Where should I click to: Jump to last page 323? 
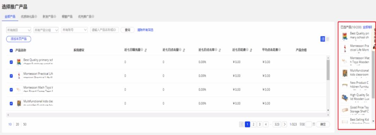pos(277,124)
